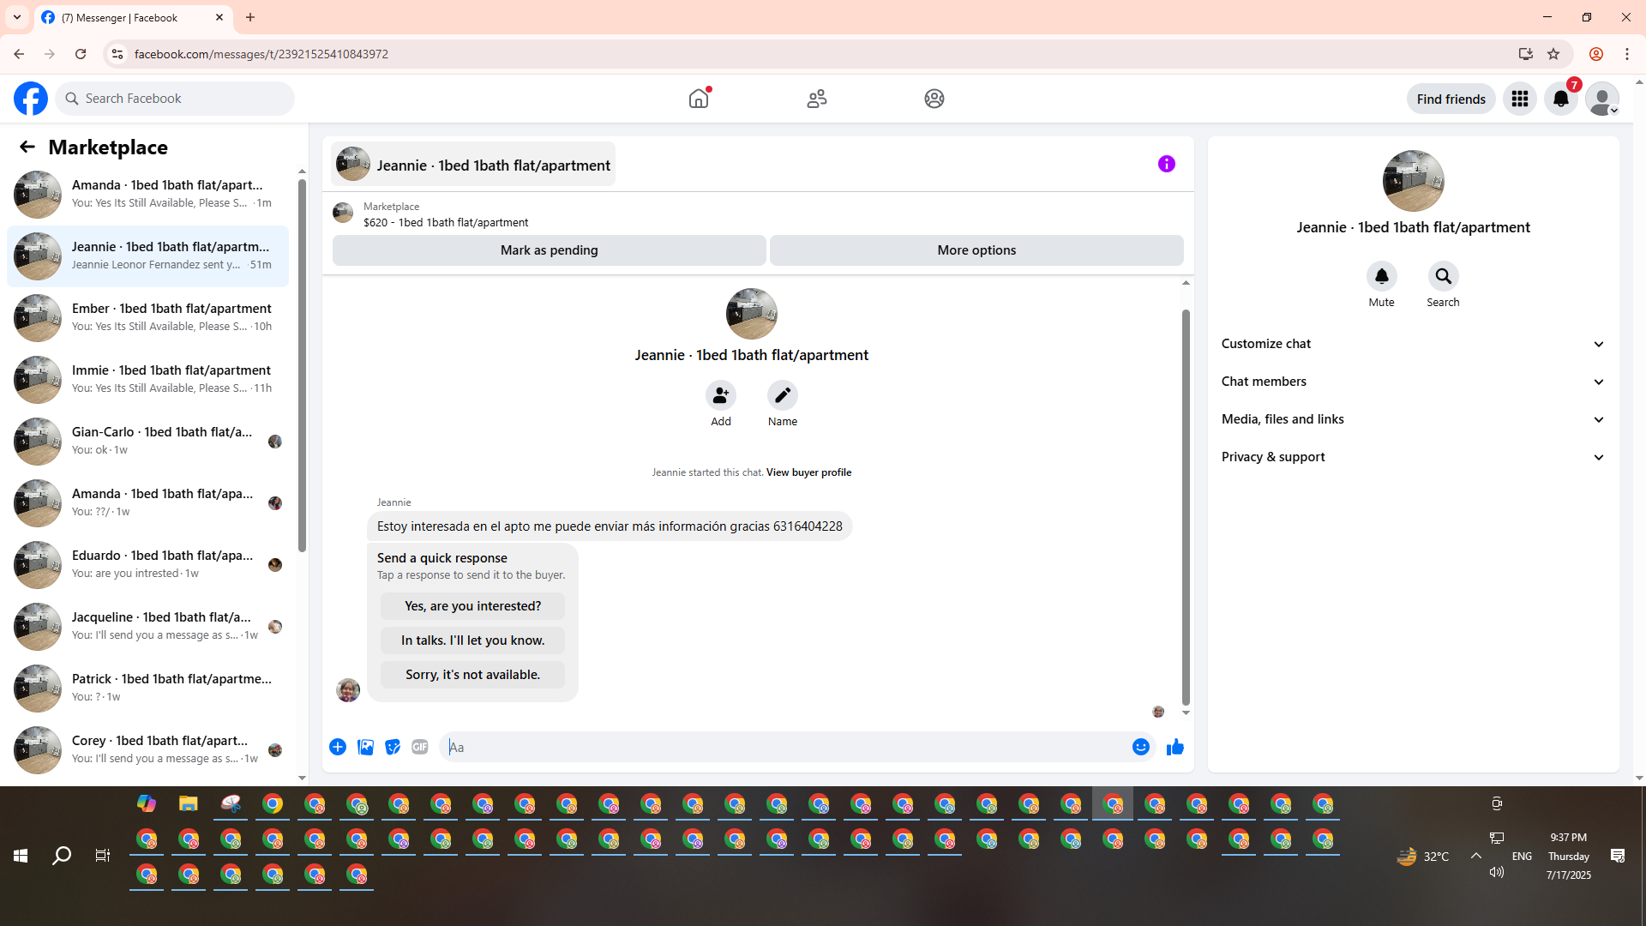Expand Privacy & support section
Screen dimensions: 1646x926
coord(1413,457)
